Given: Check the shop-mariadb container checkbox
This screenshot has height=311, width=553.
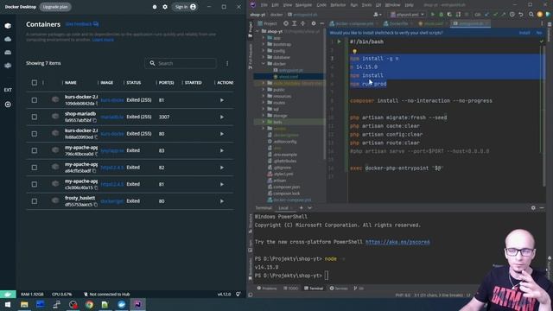Looking at the screenshot, I should coord(35,117).
